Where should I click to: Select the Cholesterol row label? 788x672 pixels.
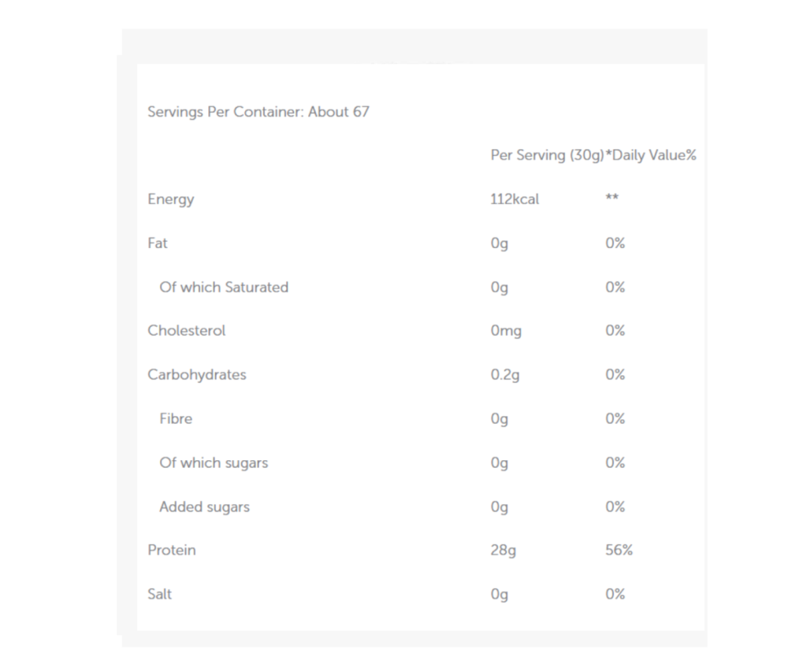point(186,331)
